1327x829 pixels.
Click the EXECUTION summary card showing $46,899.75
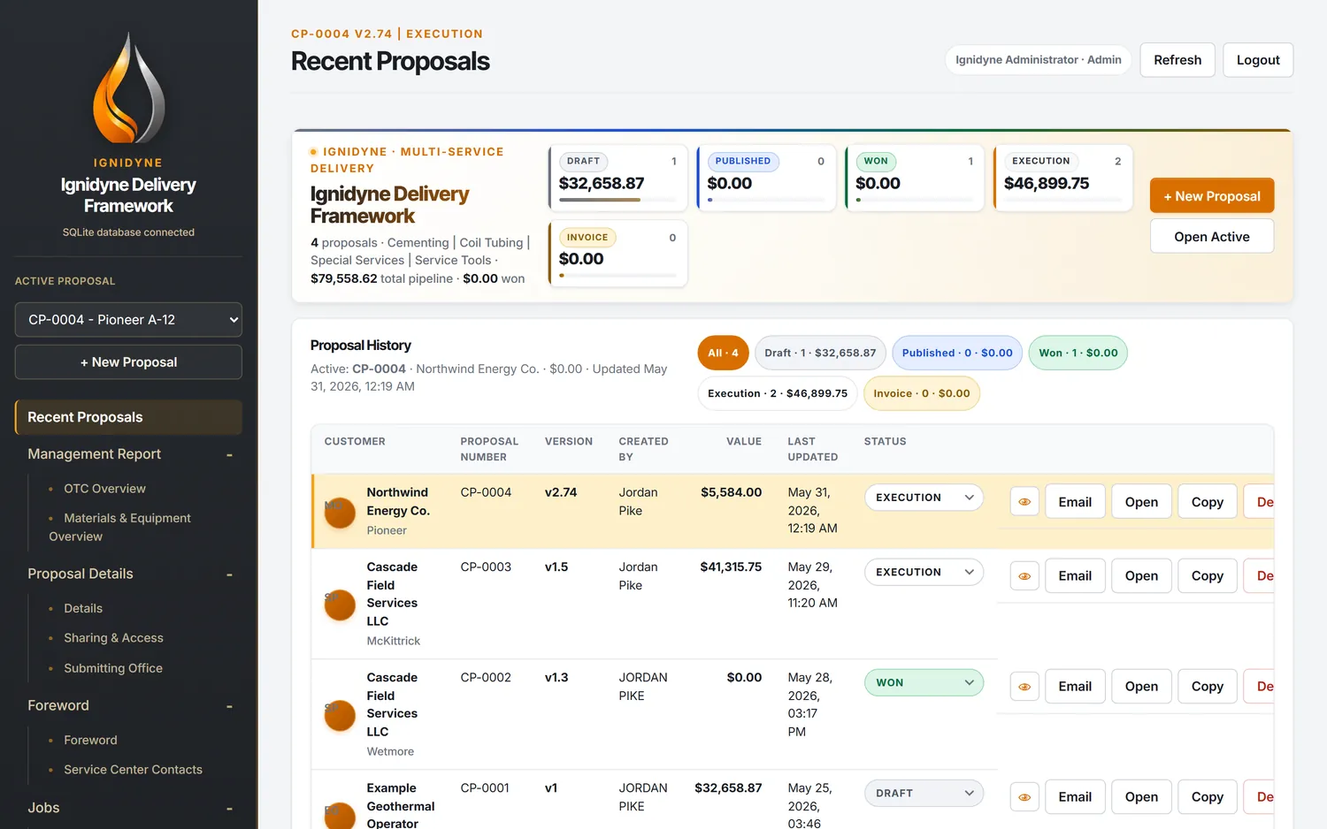(1062, 178)
